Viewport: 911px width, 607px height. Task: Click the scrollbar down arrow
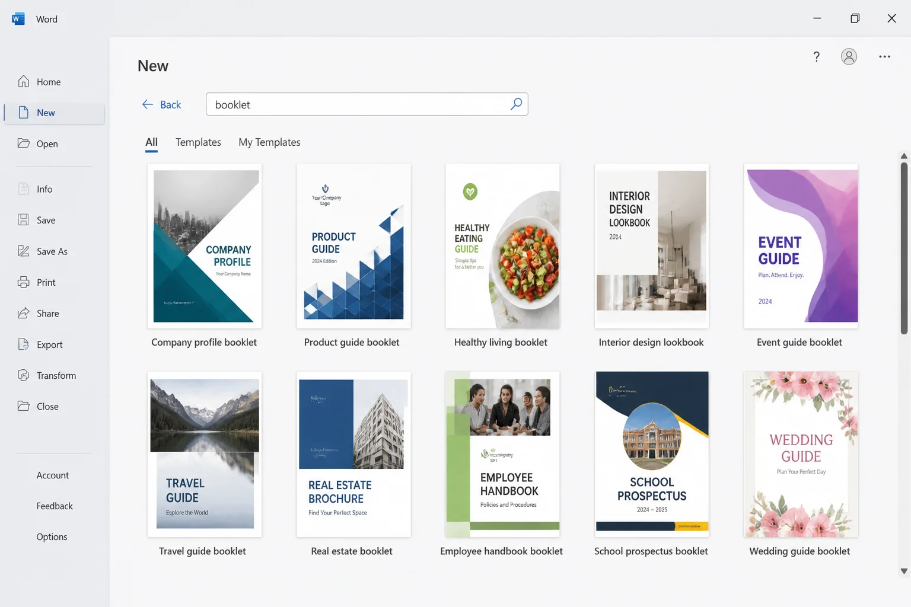point(904,571)
